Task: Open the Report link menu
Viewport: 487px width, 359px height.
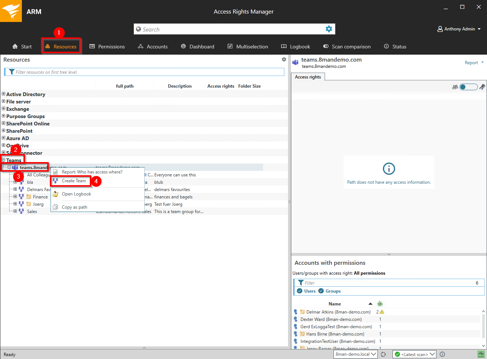Action: point(474,63)
